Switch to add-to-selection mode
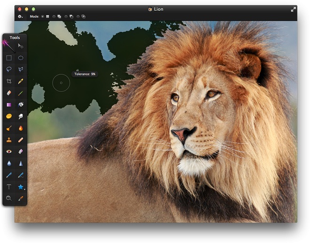310x243 pixels. tap(54, 16)
